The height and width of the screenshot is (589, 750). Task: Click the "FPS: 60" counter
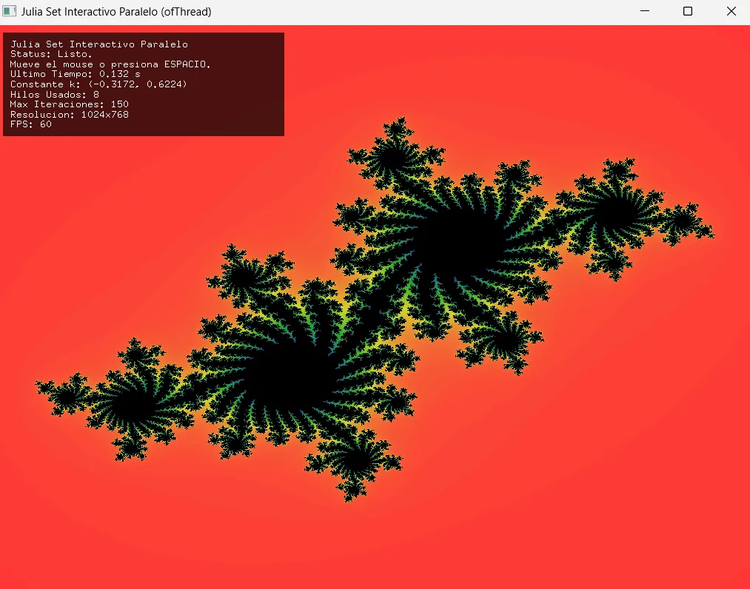click(x=30, y=124)
